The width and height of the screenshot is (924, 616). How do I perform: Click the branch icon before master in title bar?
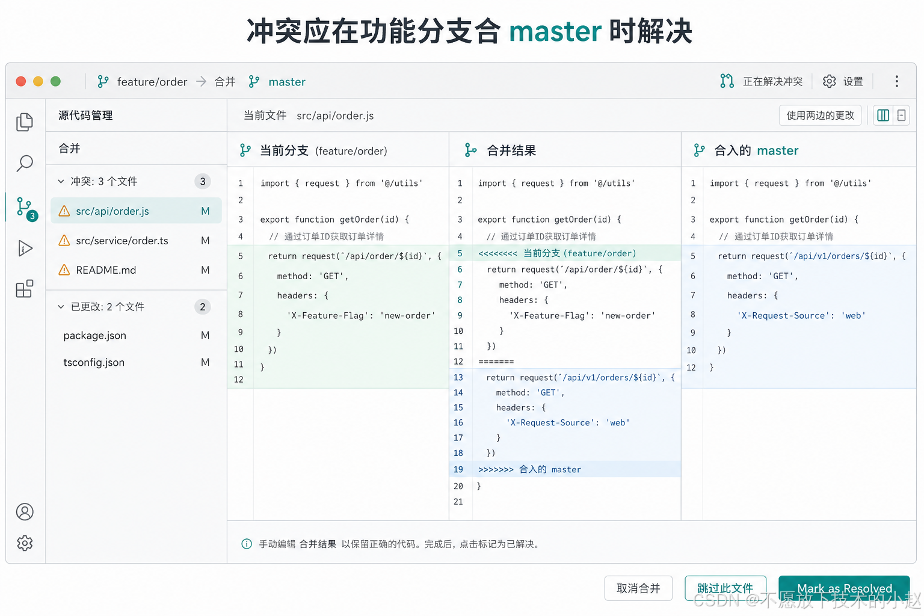pyautogui.click(x=254, y=81)
